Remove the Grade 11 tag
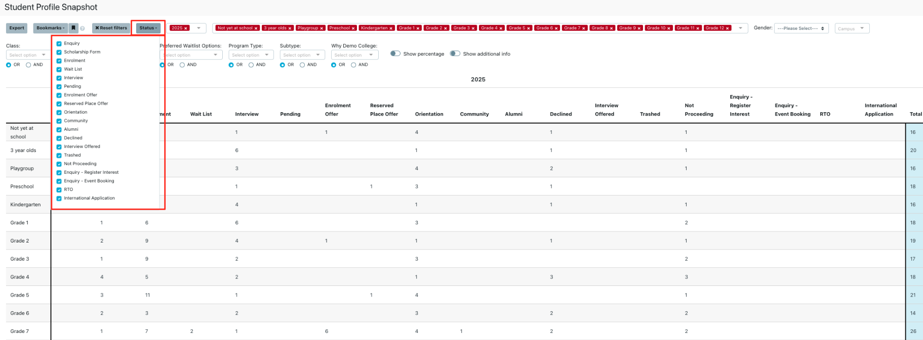 click(698, 28)
